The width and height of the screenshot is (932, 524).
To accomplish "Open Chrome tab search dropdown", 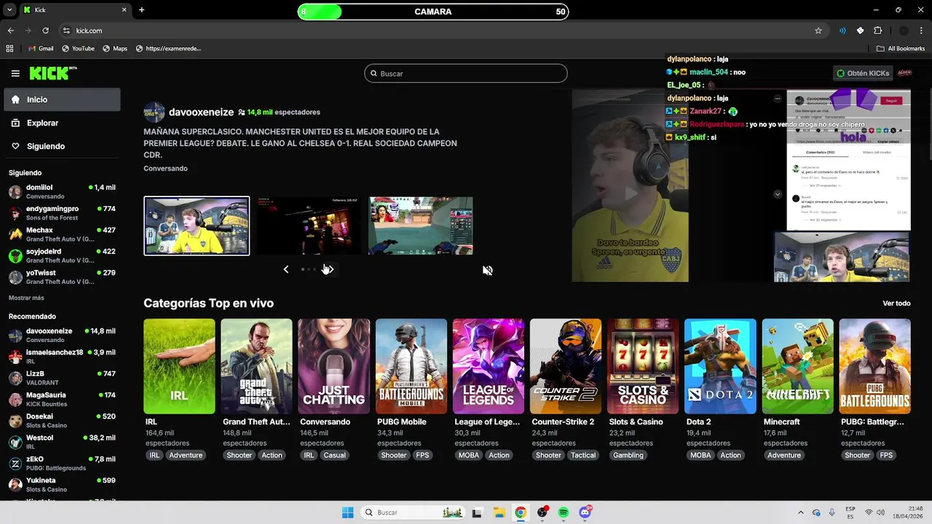I will click(x=9, y=10).
